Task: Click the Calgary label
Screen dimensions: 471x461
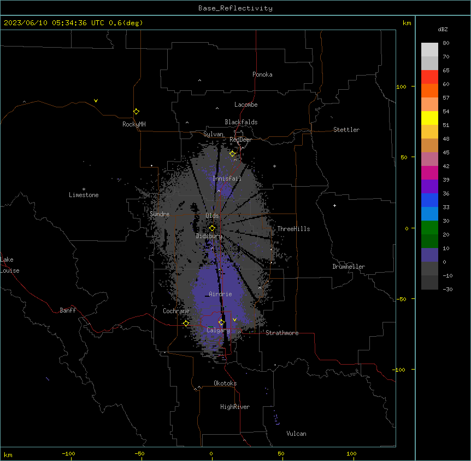Action: [218, 330]
